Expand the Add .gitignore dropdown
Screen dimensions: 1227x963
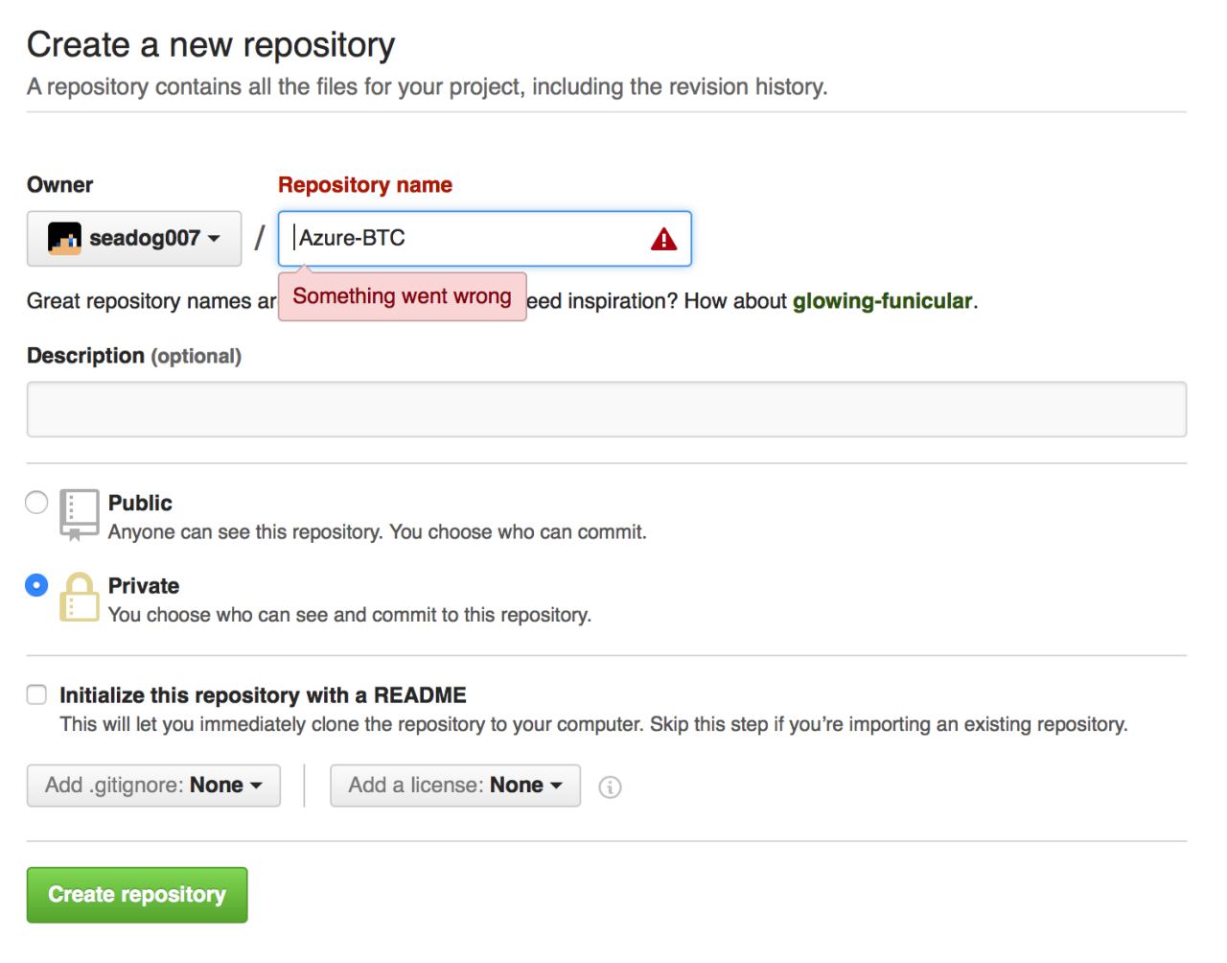pos(153,786)
